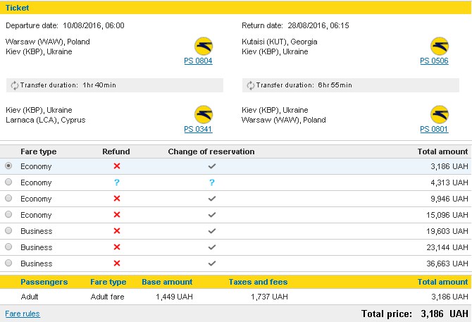Open flight details link PS 0341

pyautogui.click(x=198, y=129)
